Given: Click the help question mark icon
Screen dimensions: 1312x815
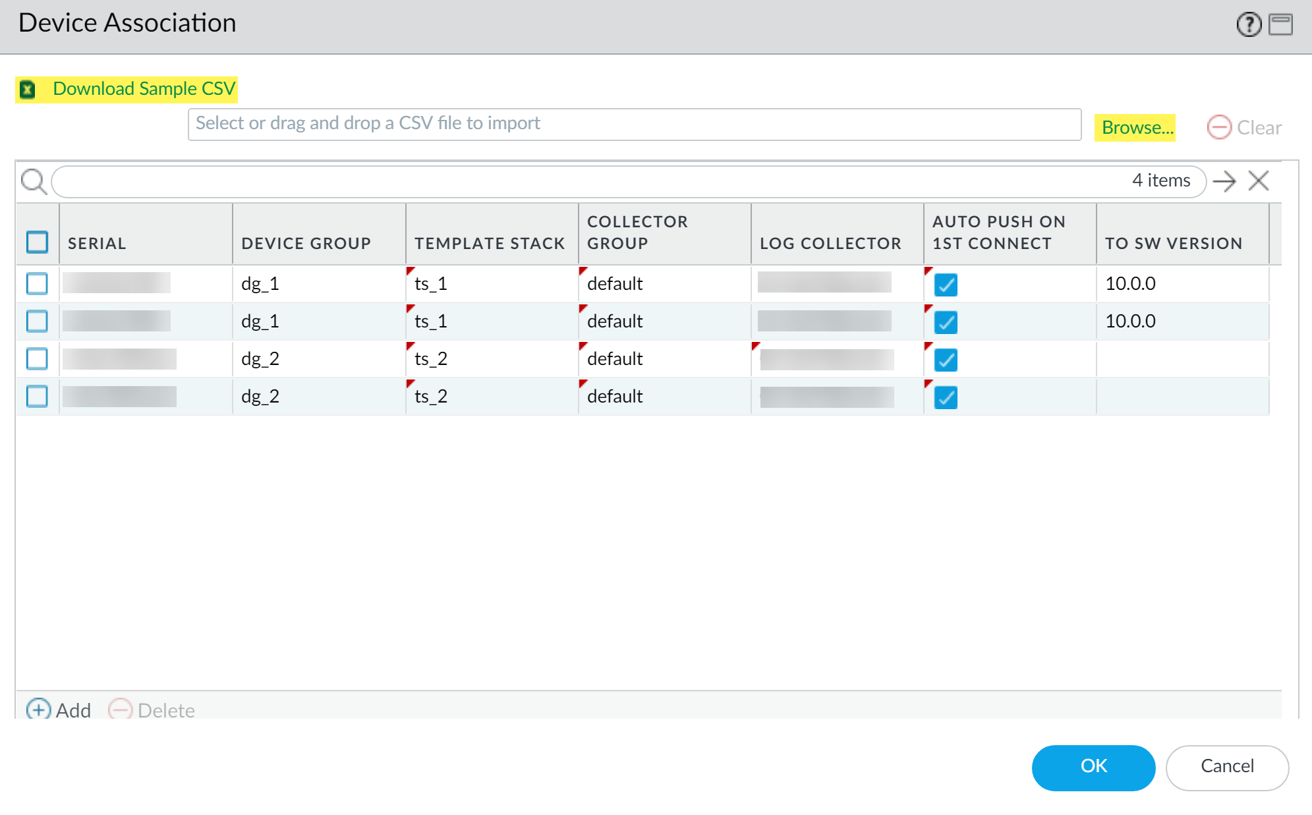Looking at the screenshot, I should click(1248, 24).
